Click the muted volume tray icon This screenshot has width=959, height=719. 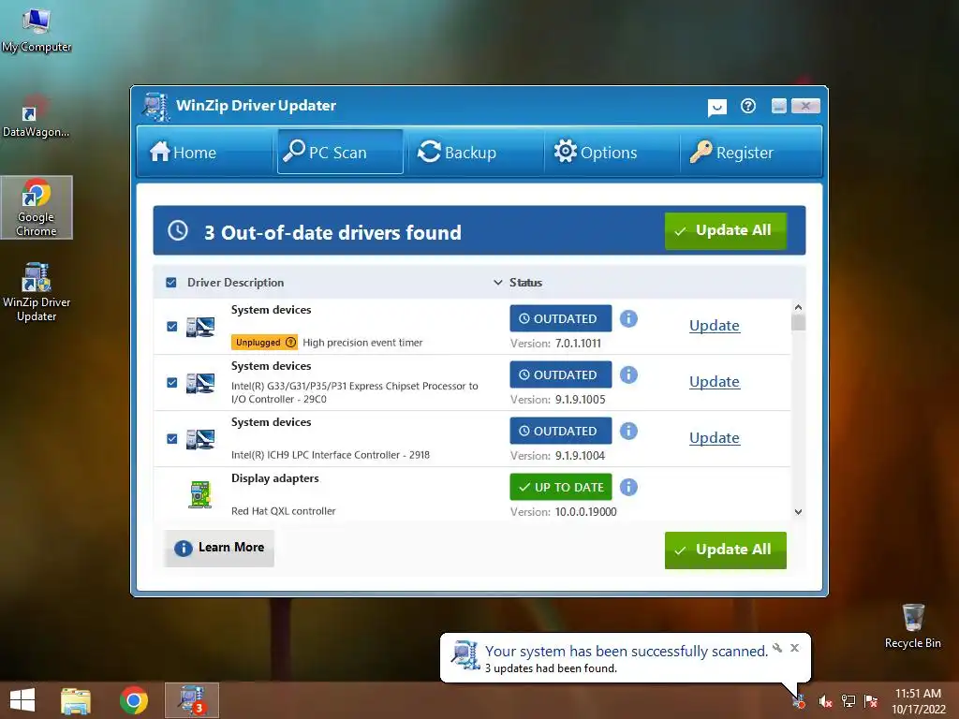(x=825, y=701)
